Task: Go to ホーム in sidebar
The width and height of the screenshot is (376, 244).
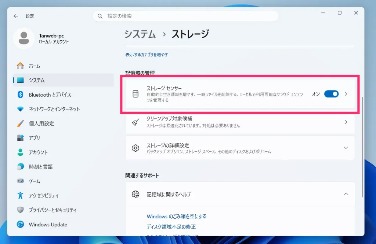Action: tap(63, 66)
